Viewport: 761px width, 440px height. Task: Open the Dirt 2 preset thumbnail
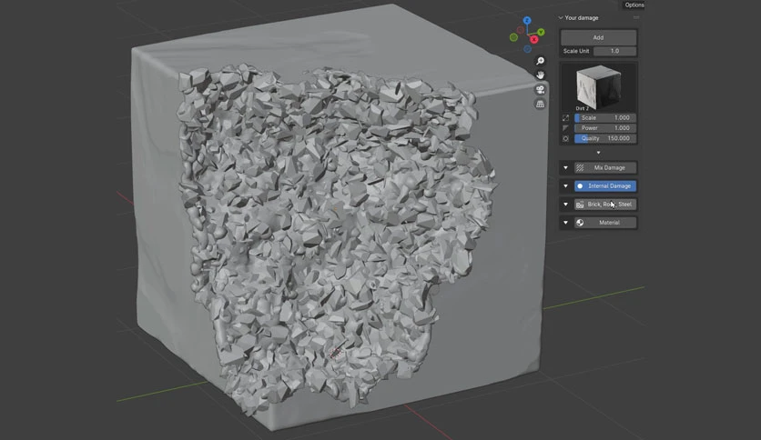598,87
